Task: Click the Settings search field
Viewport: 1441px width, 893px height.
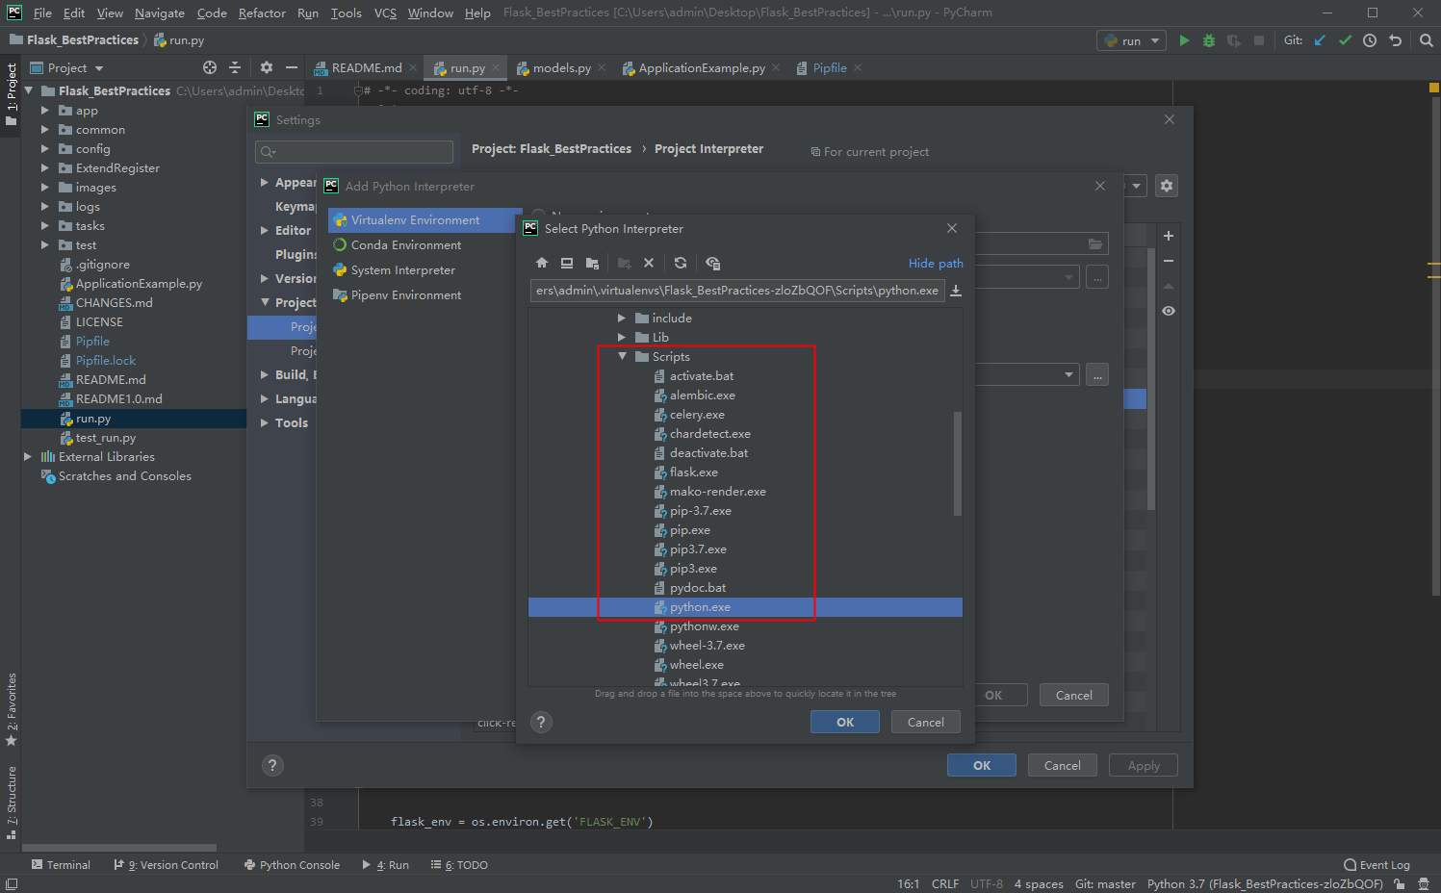Action: coord(354,152)
